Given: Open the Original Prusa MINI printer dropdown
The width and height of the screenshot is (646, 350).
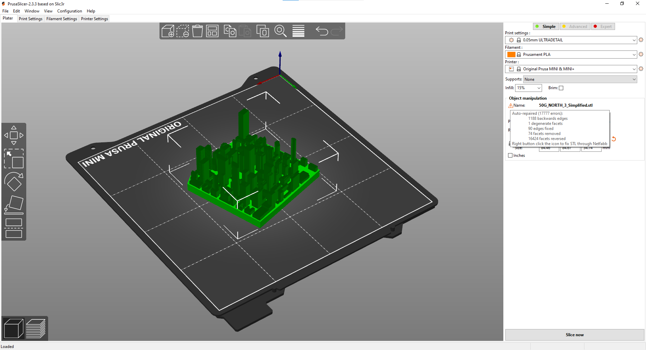Looking at the screenshot, I should pyautogui.click(x=571, y=69).
